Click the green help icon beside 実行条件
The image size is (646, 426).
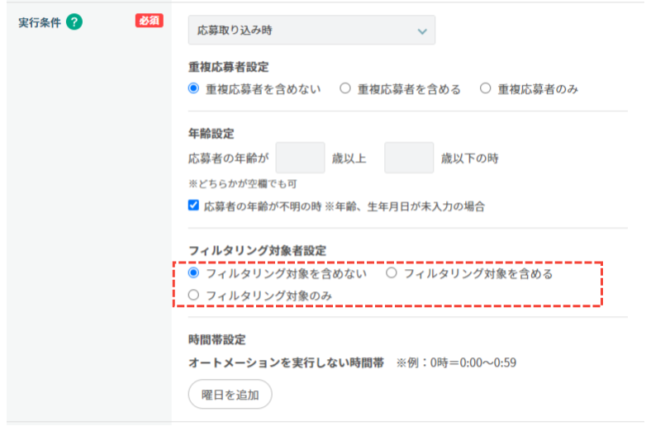74,22
